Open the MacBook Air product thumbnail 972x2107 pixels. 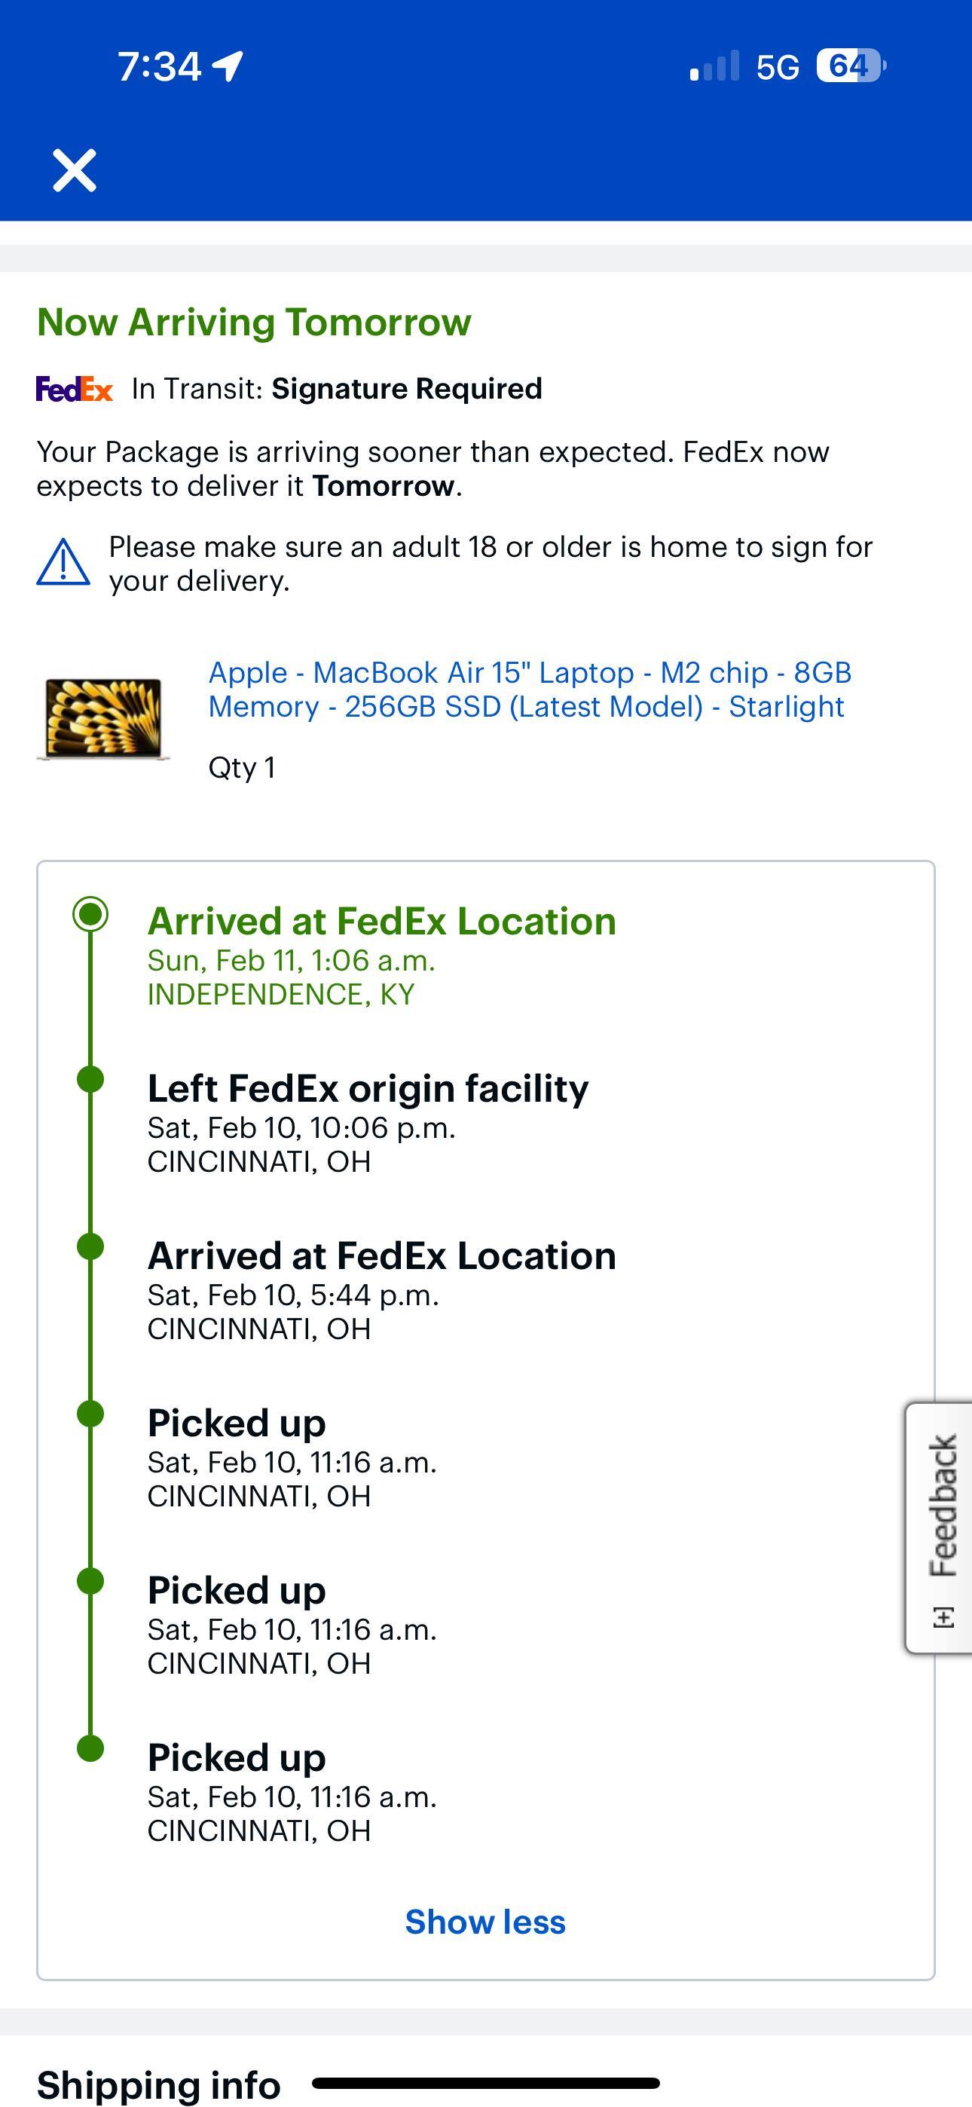click(x=103, y=719)
